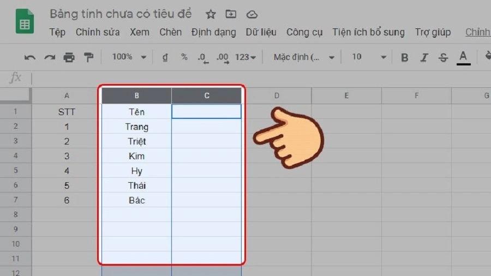Open the Chỉnh sửa menu
Viewport: 491px width, 276px height.
click(98, 32)
